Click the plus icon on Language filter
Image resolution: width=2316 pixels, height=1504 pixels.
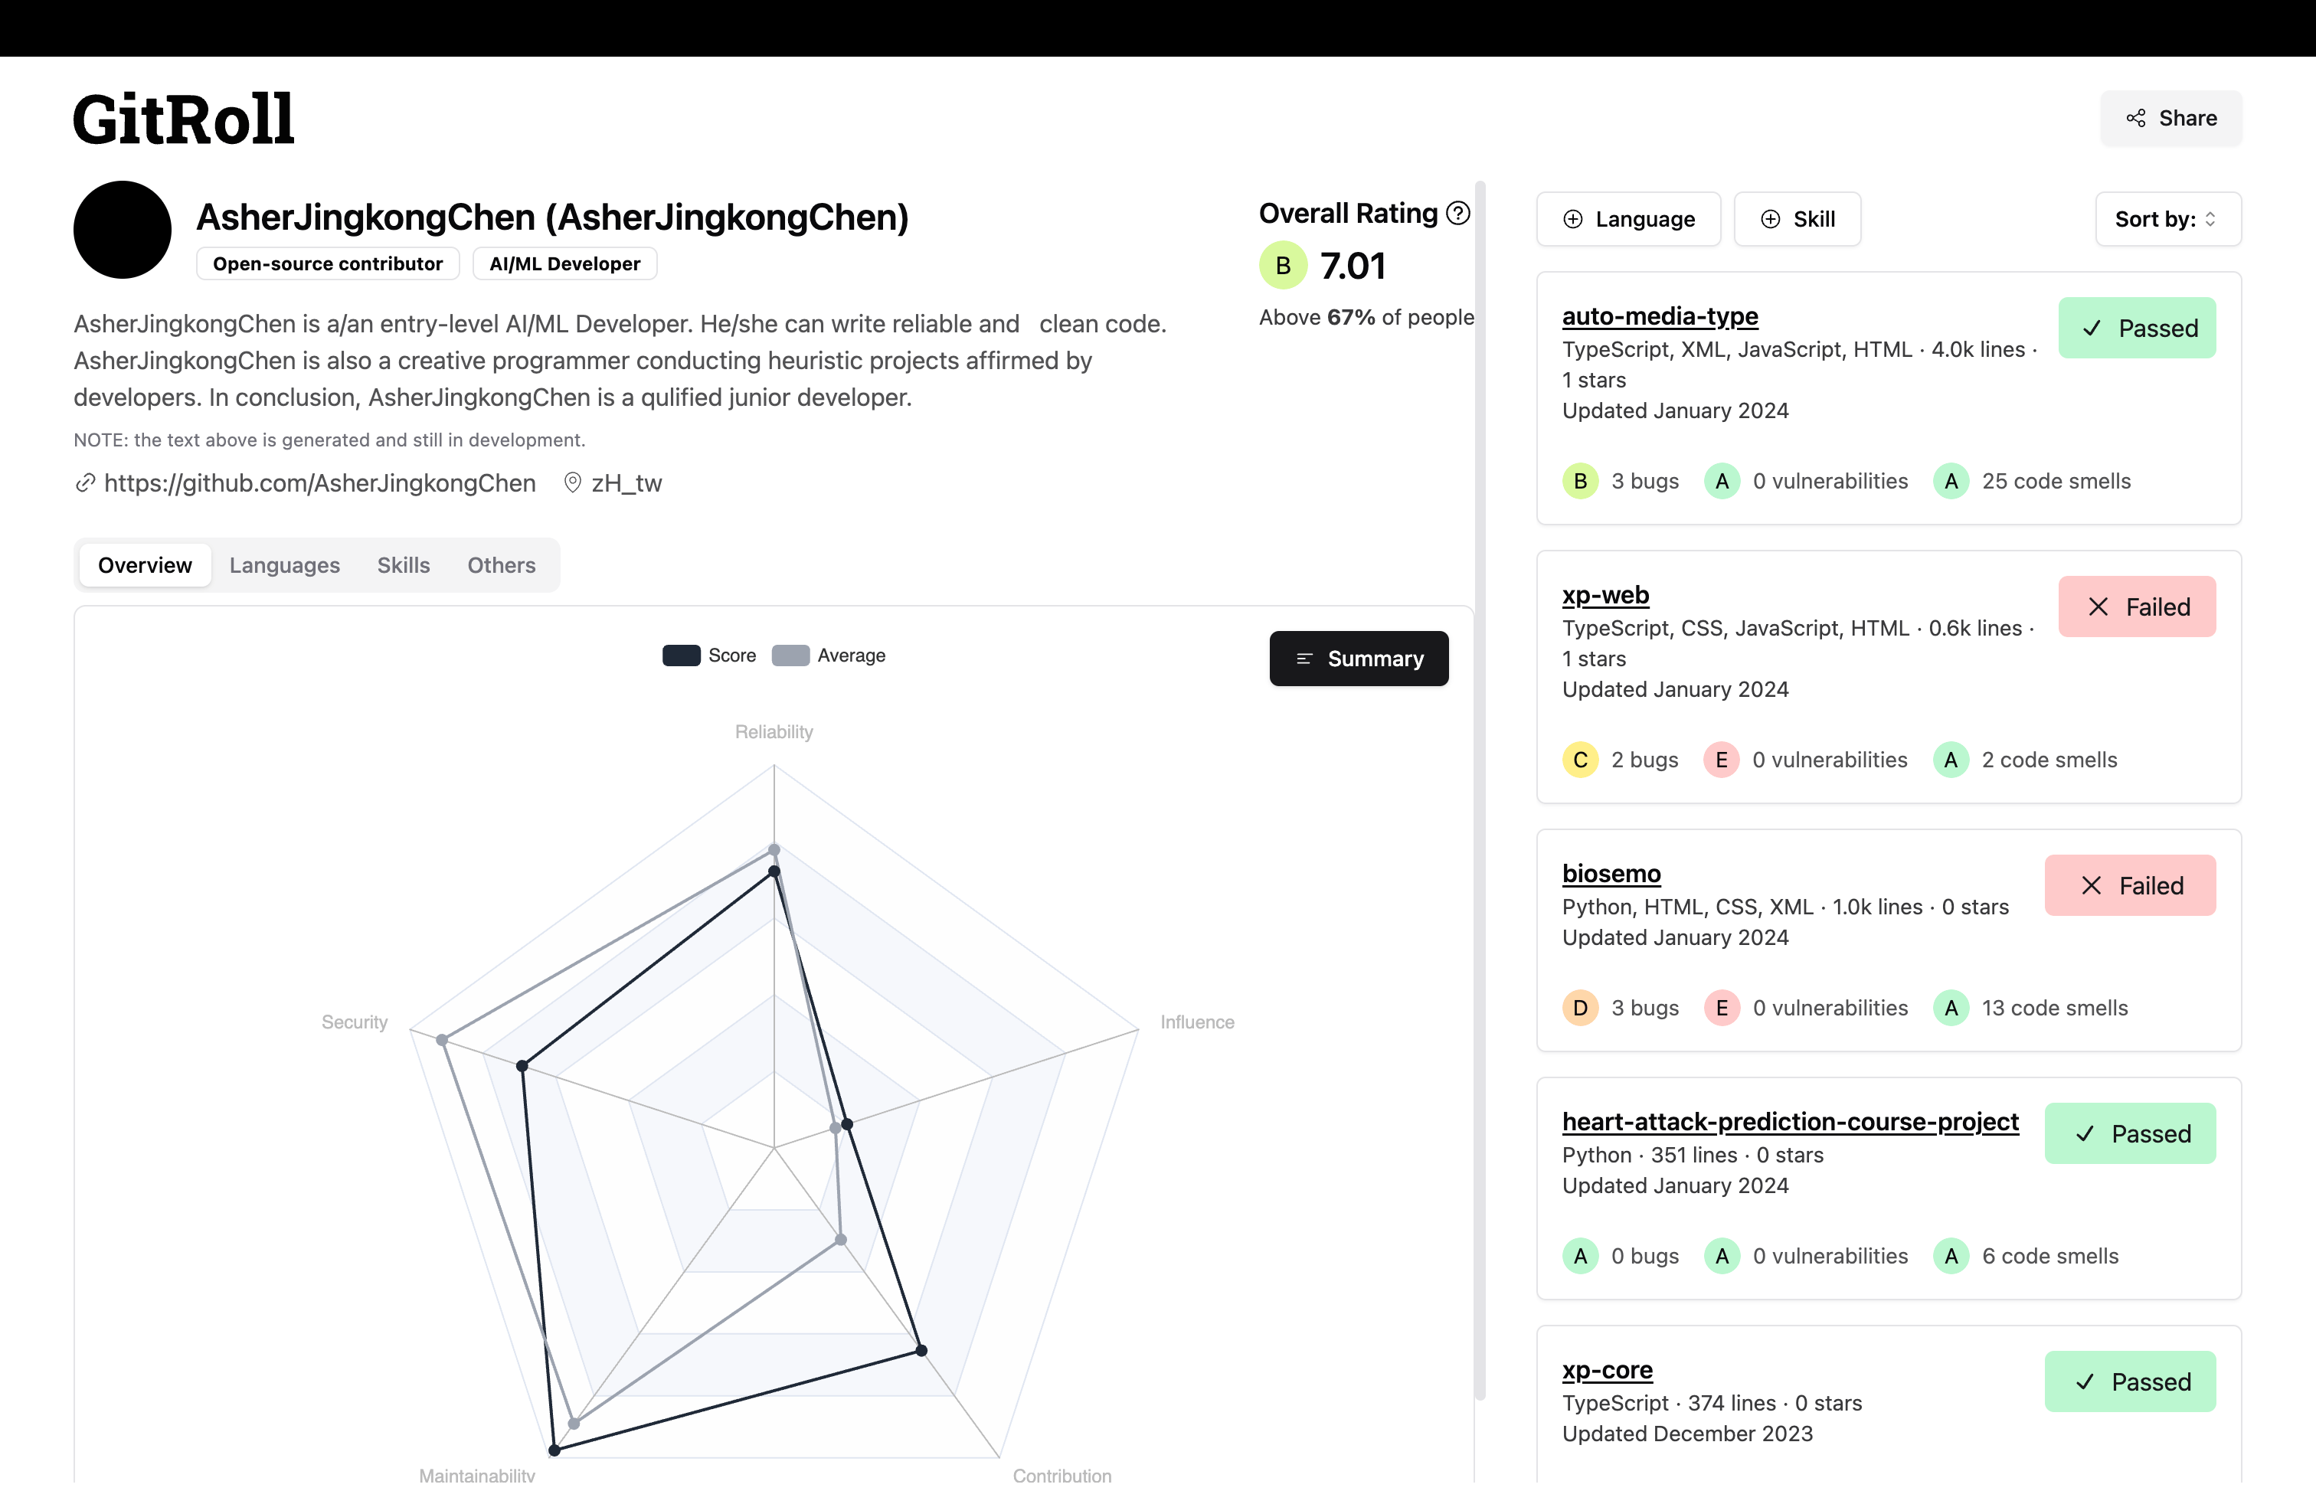click(x=1572, y=220)
